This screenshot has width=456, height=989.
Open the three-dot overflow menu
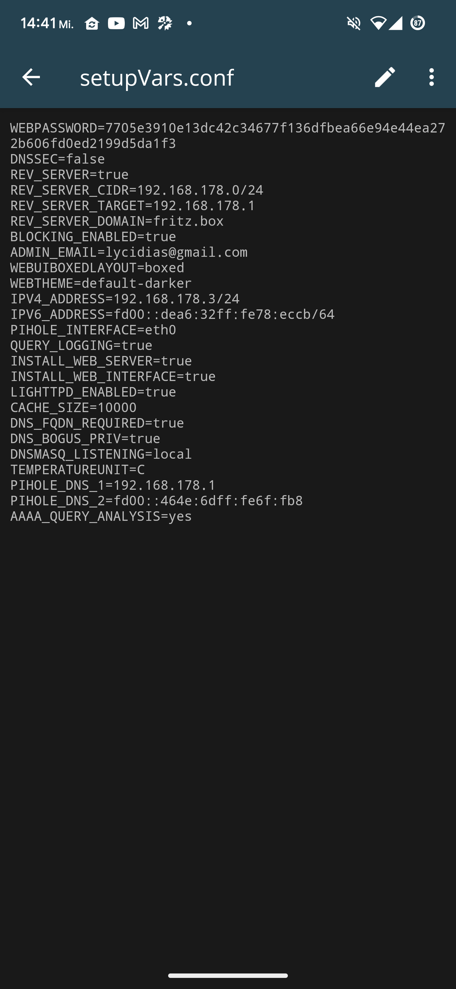tap(431, 77)
